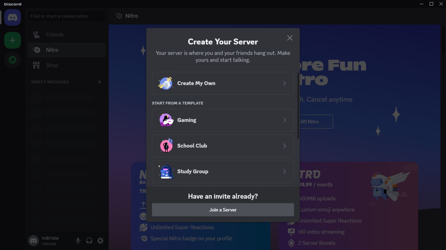Viewport: 446px width, 250px height.
Task: Expand the Gaming template chevron
Action: (x=284, y=120)
